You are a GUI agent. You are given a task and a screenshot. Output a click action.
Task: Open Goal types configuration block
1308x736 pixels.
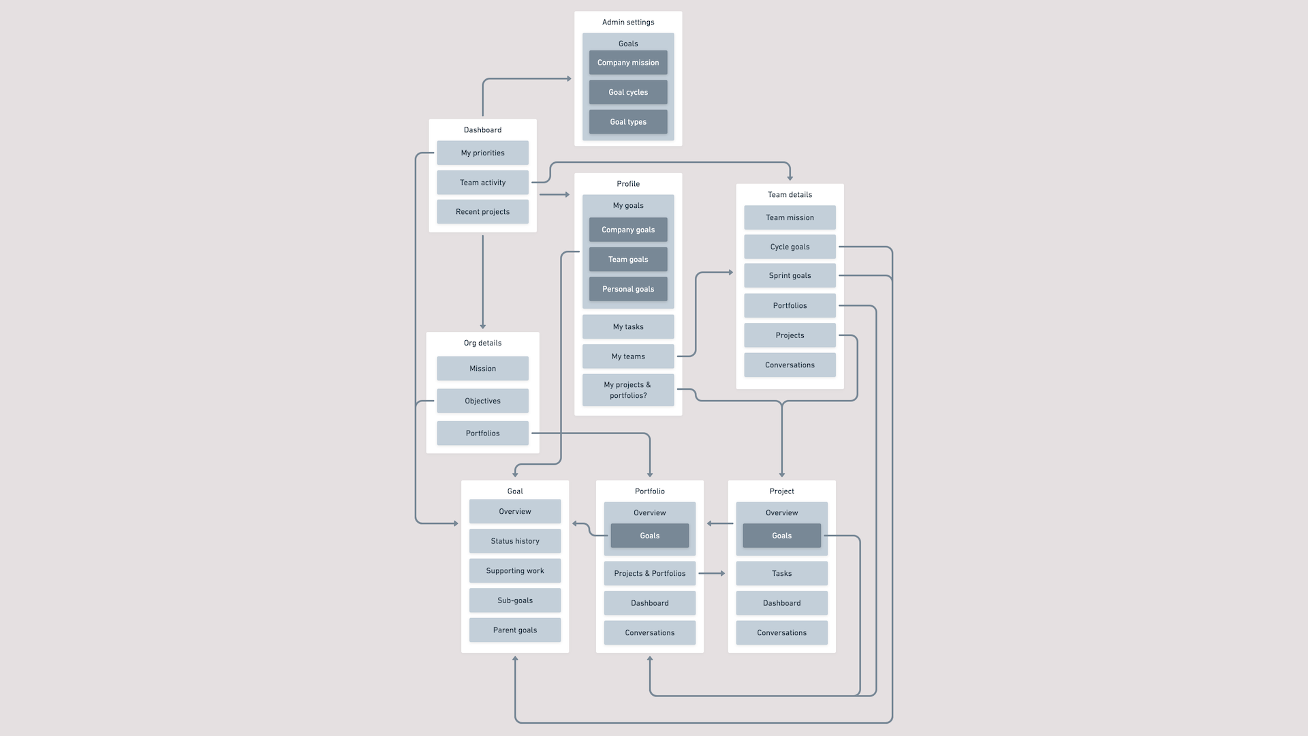[628, 121]
